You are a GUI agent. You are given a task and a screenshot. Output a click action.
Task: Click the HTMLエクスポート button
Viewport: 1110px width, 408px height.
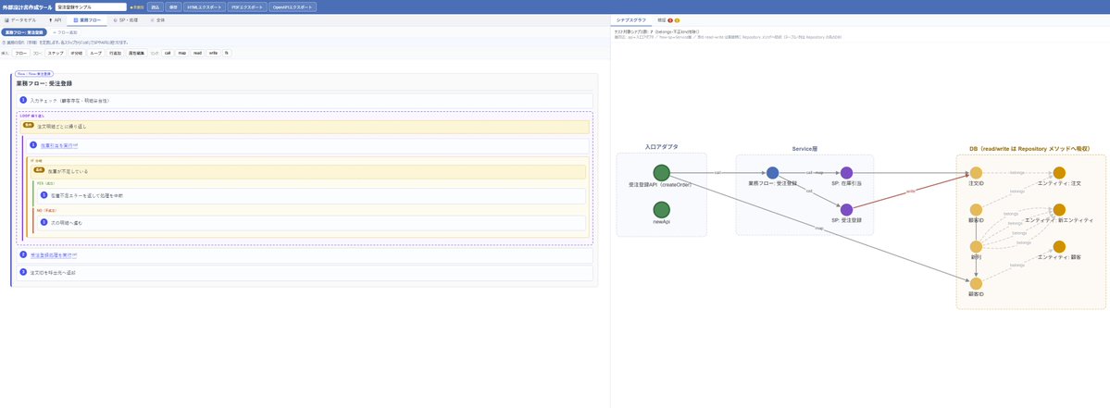click(206, 7)
